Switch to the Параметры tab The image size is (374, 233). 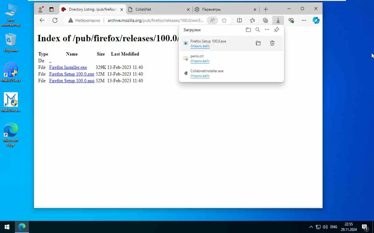pyautogui.click(x=226, y=9)
